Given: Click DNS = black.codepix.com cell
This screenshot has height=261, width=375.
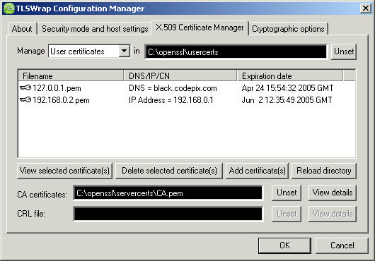Looking at the screenshot, I should (x=173, y=88).
